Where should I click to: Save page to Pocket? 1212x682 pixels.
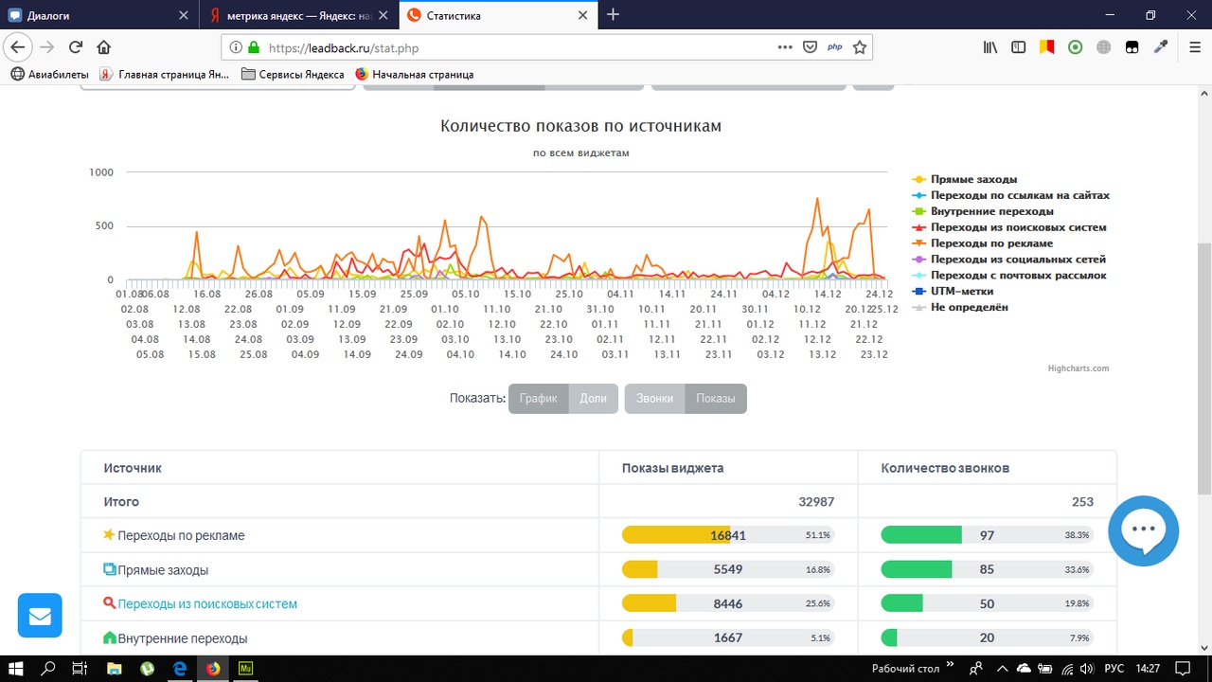pos(810,47)
